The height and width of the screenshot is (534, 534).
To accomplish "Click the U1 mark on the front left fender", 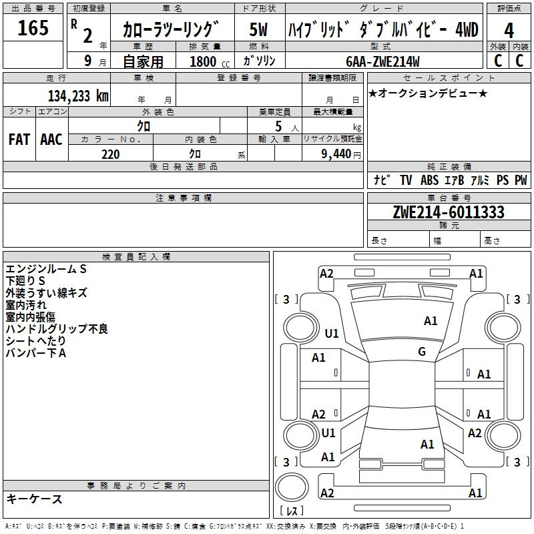I will click(x=331, y=333).
